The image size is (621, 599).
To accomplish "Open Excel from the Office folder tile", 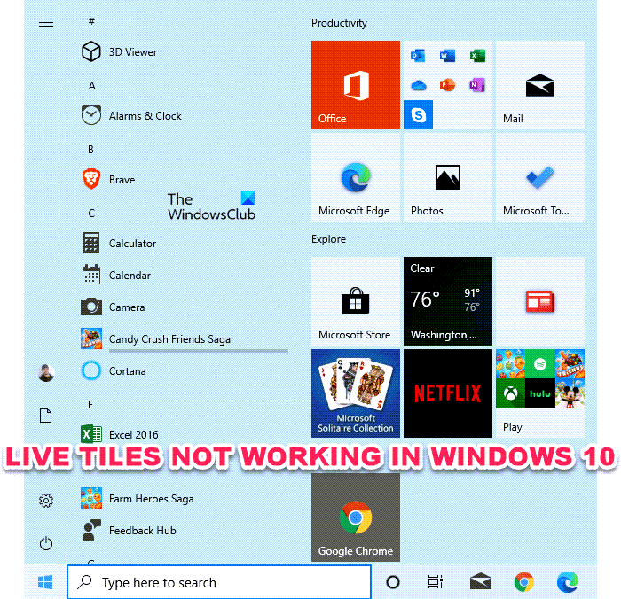I will click(x=477, y=56).
